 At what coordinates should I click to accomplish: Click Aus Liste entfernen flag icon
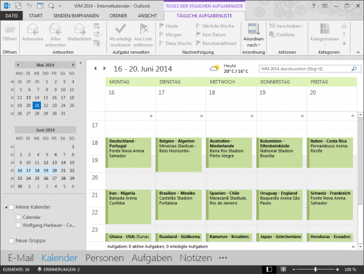click(x=144, y=29)
